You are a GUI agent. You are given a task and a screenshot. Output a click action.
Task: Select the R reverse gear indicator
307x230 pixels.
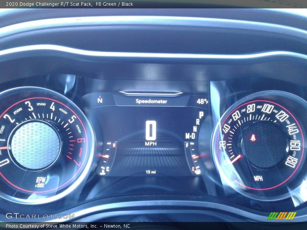(x=198, y=122)
